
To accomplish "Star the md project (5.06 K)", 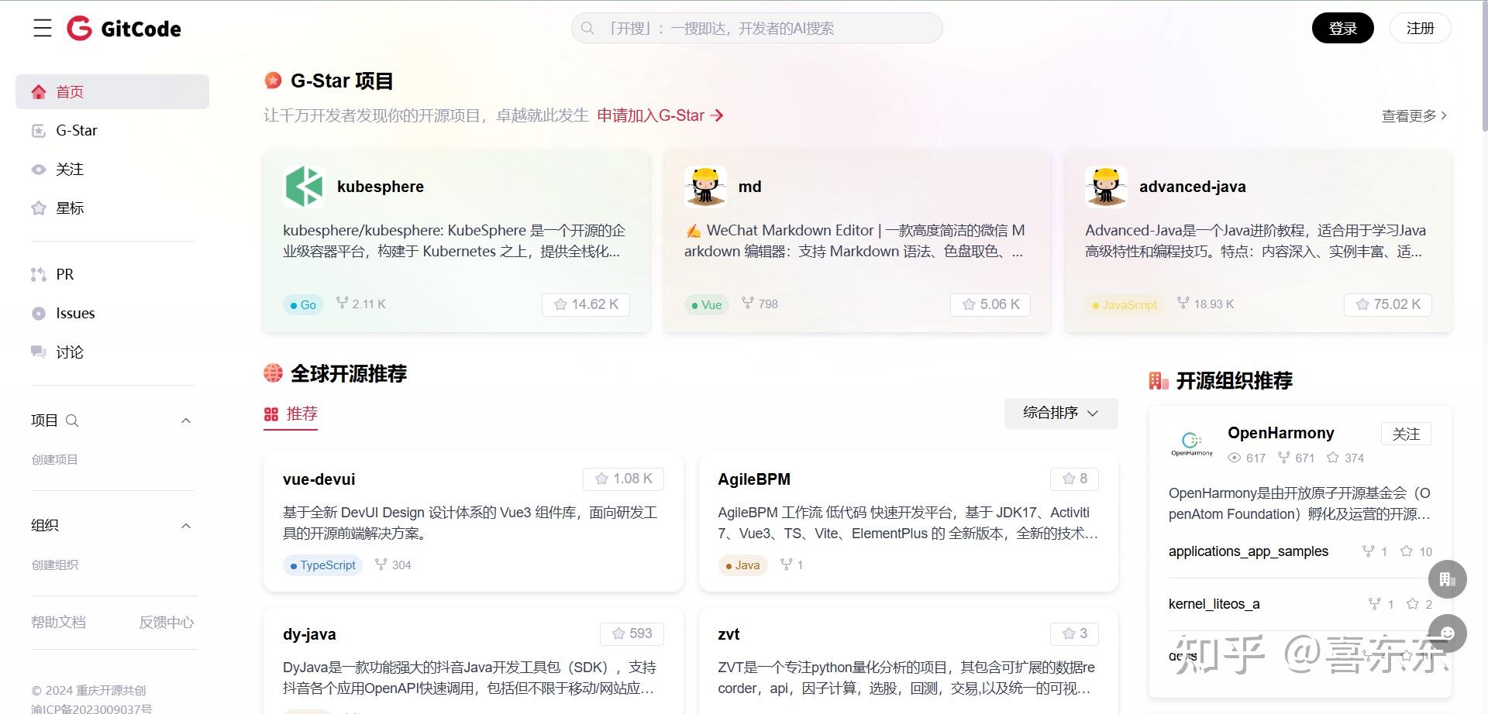I will (990, 304).
